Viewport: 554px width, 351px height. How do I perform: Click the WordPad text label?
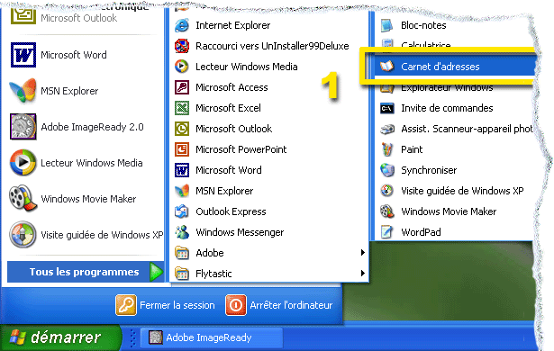421,232
